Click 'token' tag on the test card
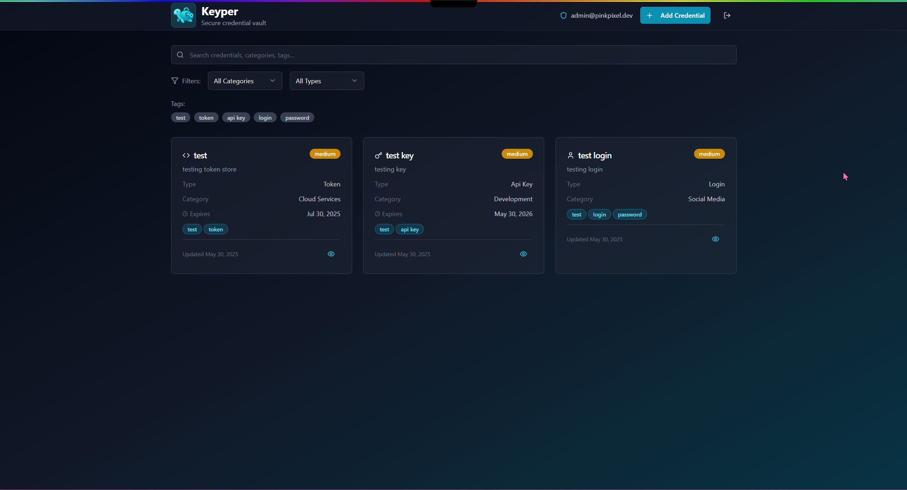This screenshot has height=490, width=907. coord(216,229)
